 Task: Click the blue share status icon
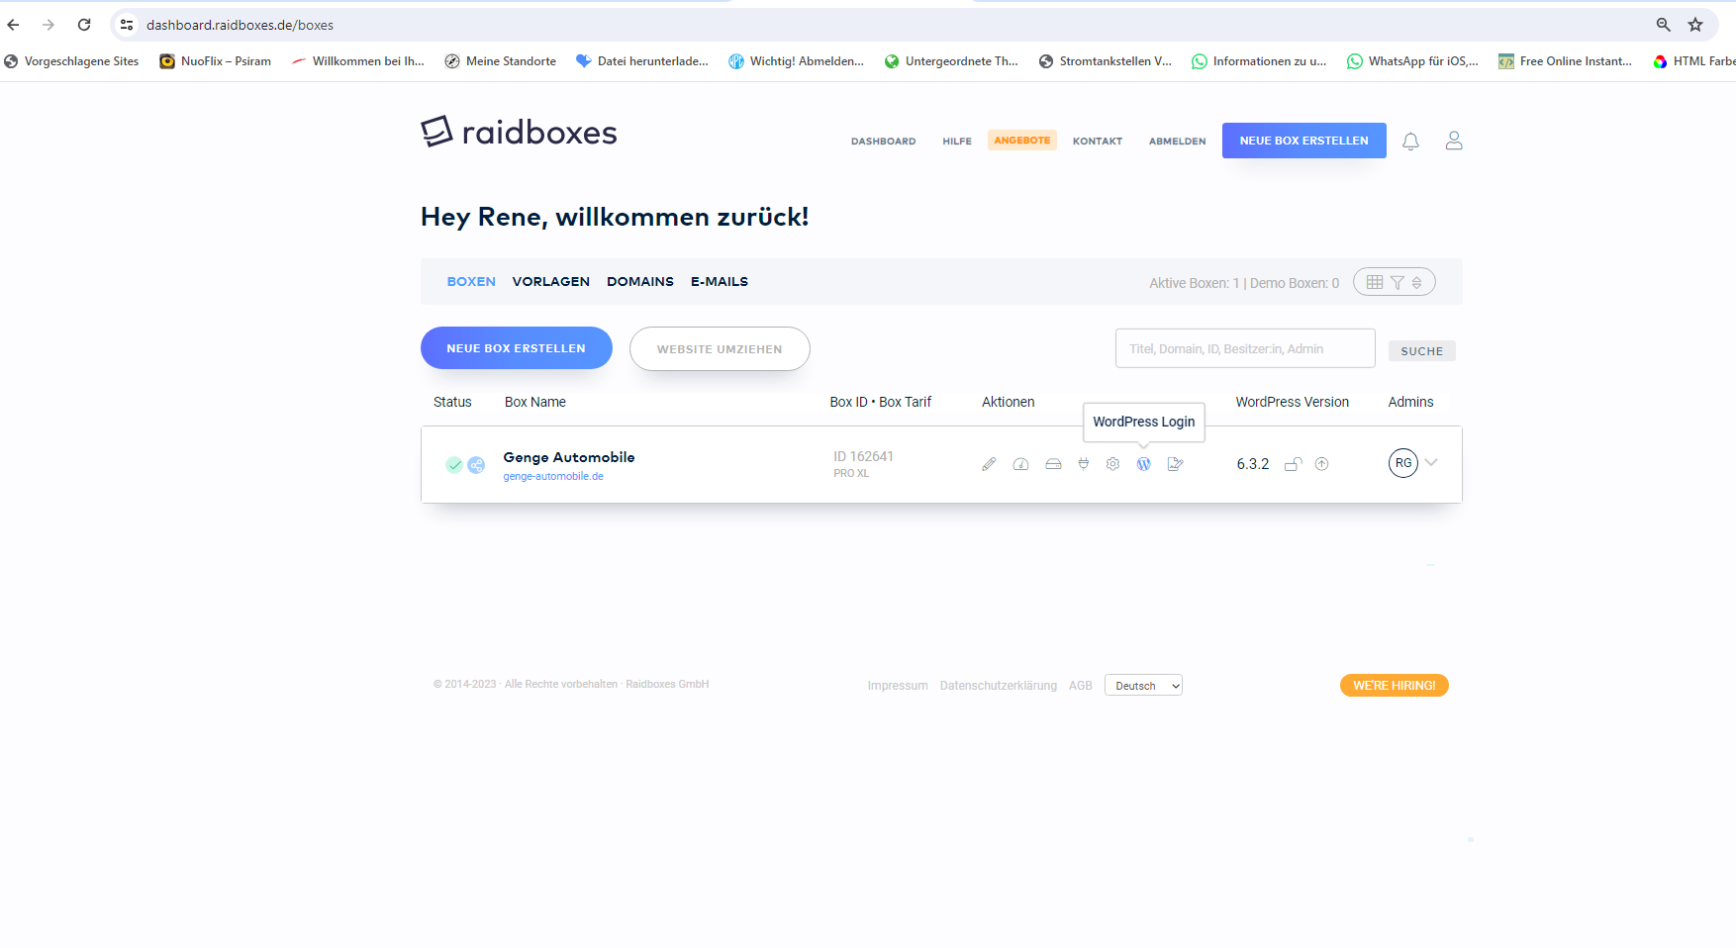point(476,465)
